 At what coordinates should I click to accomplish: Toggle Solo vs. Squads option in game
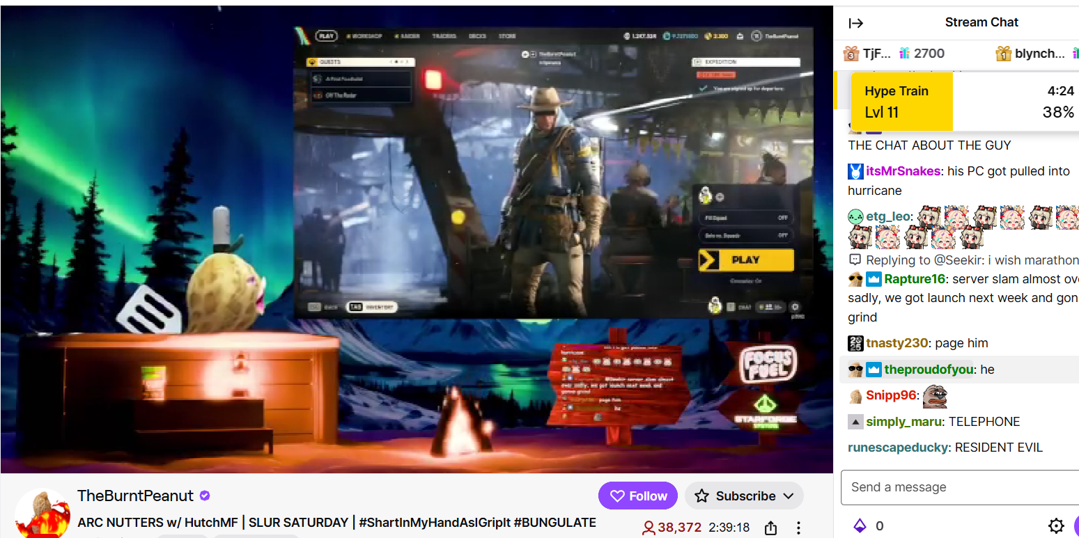(746, 236)
